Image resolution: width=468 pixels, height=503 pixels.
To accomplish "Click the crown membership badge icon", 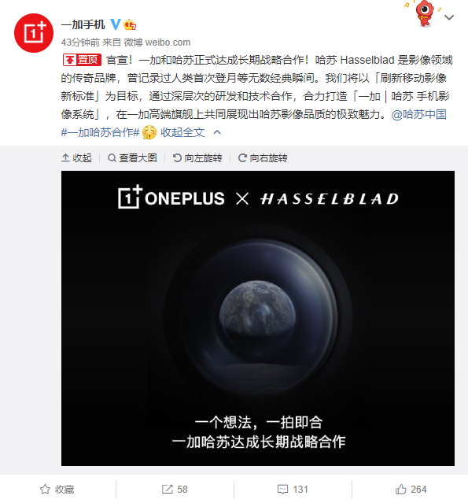I will tap(130, 24).
